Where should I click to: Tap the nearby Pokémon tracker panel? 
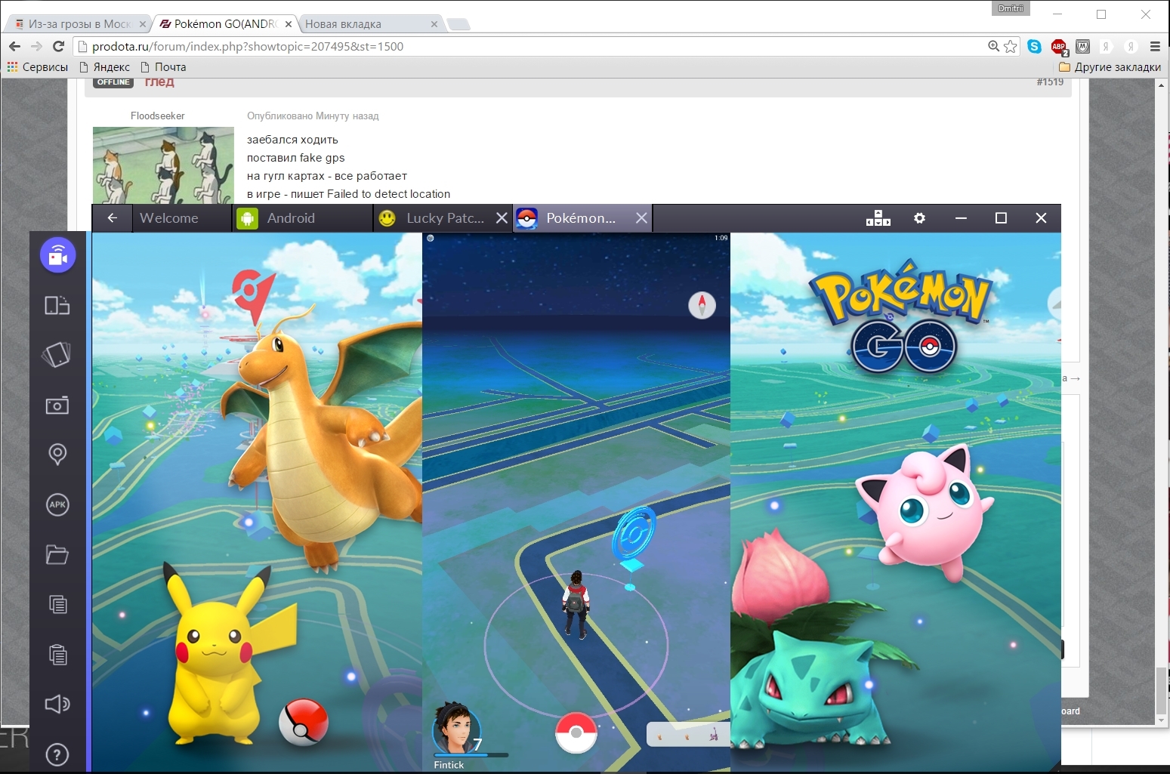pyautogui.click(x=688, y=734)
